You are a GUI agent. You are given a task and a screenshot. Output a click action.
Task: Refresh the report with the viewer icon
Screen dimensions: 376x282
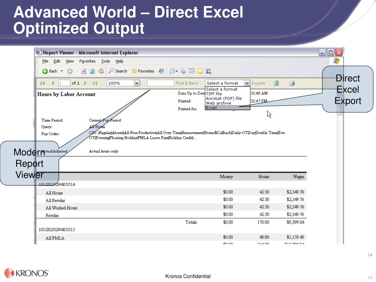coord(276,83)
